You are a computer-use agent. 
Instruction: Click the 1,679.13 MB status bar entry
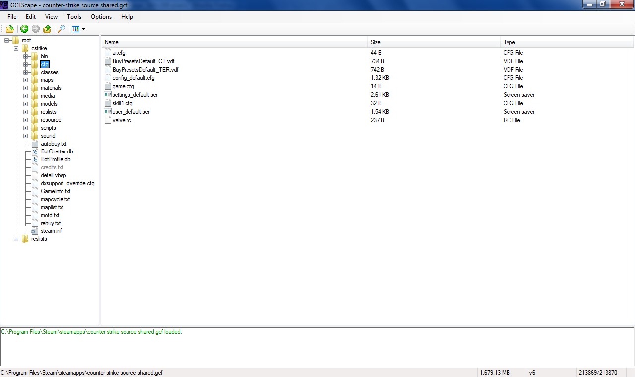click(495, 373)
